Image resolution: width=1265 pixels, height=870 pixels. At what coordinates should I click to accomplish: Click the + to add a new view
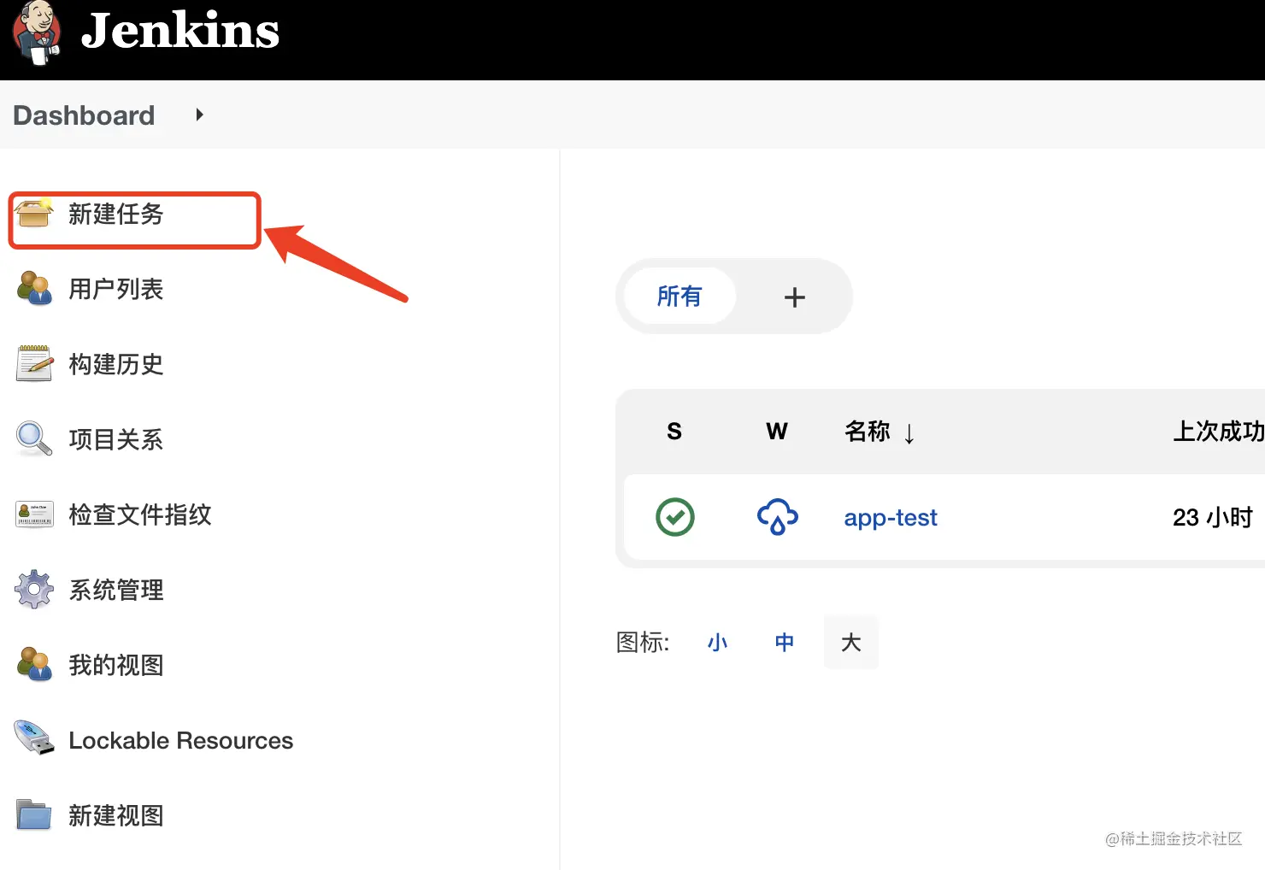point(794,297)
